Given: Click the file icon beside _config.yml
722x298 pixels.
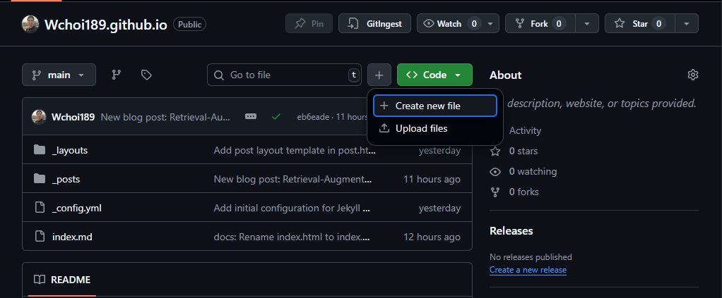Looking at the screenshot, I should pyautogui.click(x=40, y=208).
